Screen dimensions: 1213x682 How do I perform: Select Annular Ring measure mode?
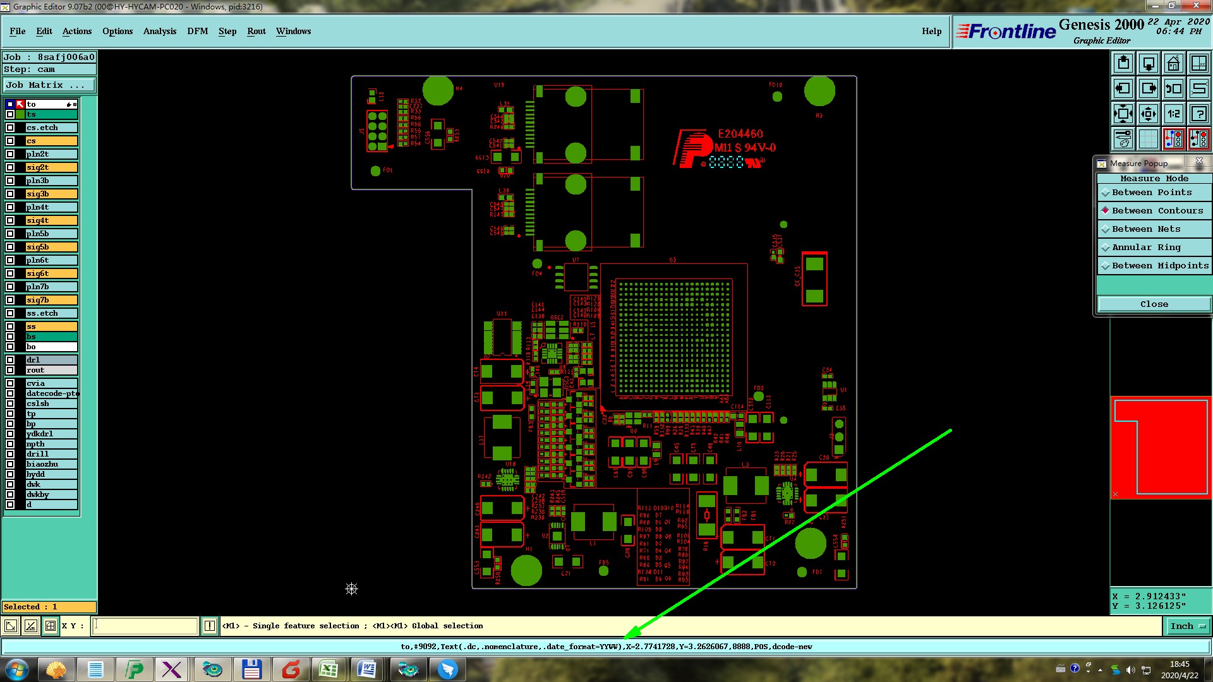tap(1146, 248)
